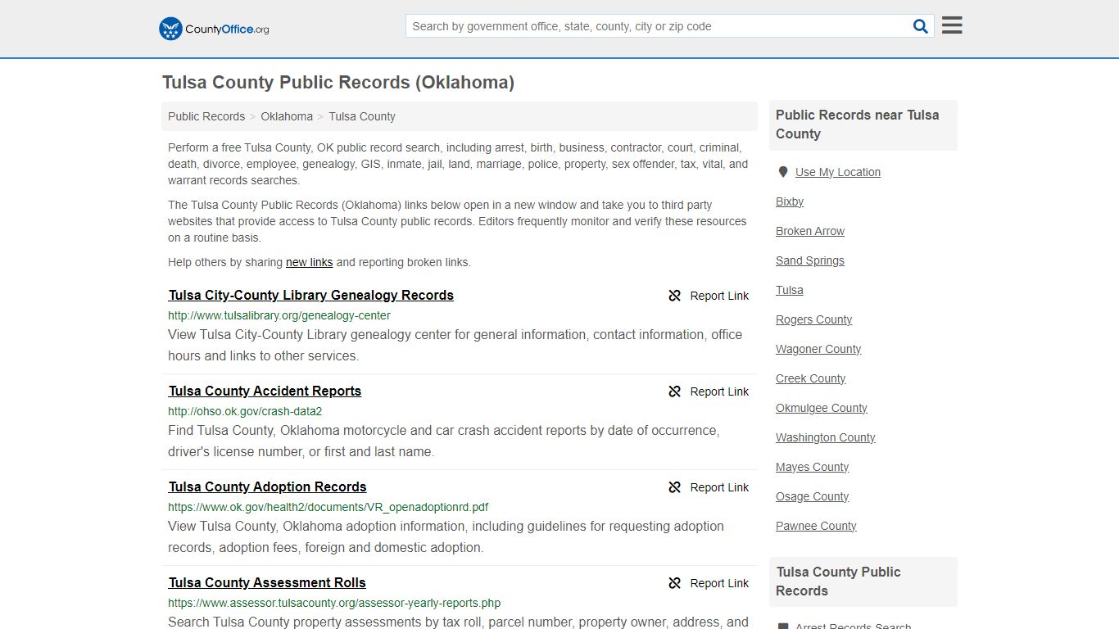This screenshot has width=1119, height=629.
Task: Open Tulsa City-County Library Genealogy Records
Action: click(x=311, y=295)
